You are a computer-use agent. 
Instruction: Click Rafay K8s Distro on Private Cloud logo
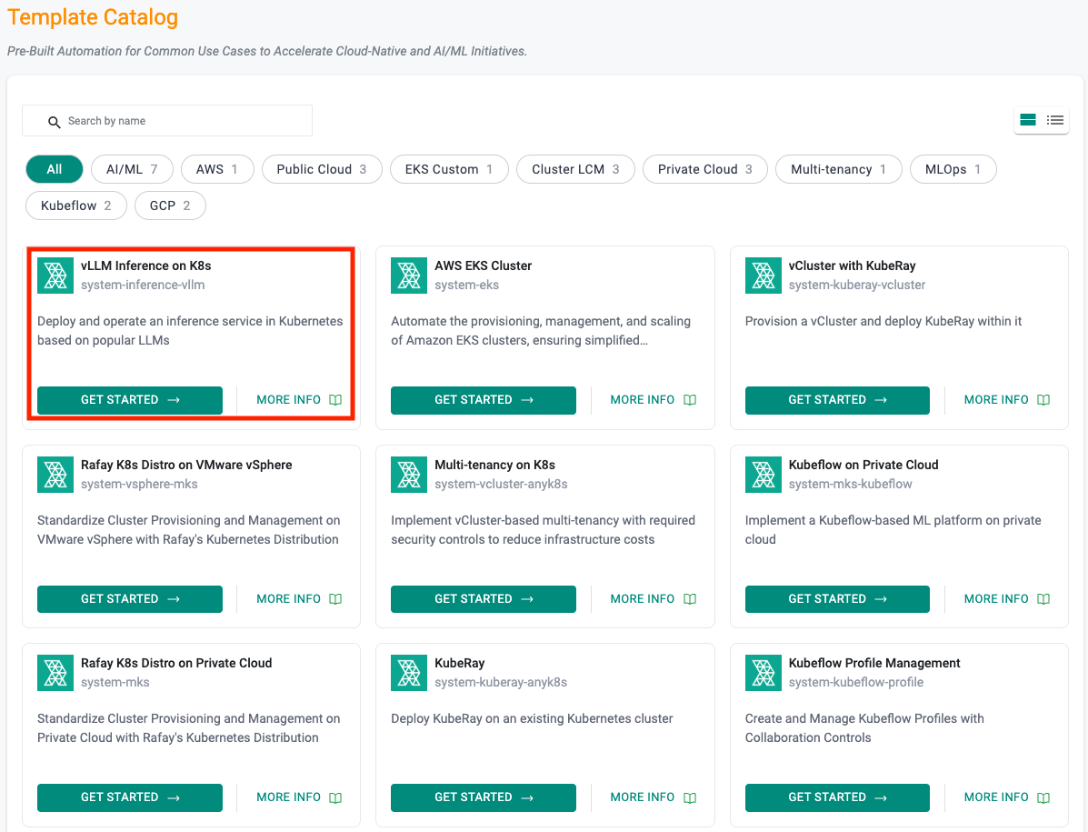55,673
